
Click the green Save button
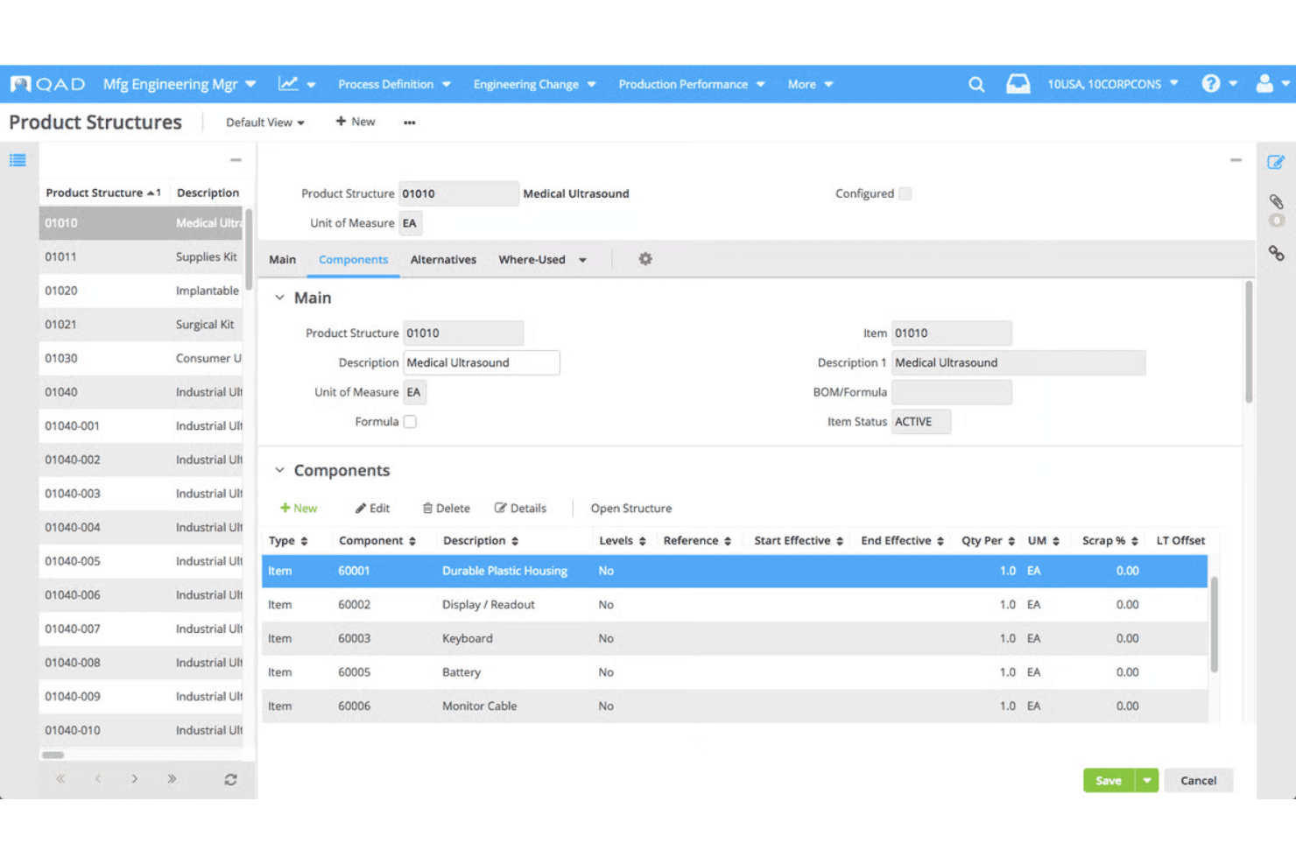tap(1109, 780)
